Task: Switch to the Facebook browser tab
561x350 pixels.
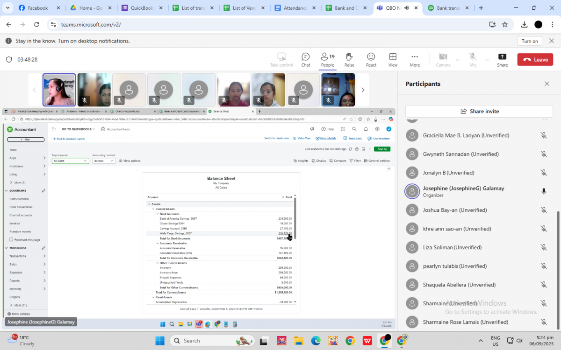Action: tap(37, 8)
